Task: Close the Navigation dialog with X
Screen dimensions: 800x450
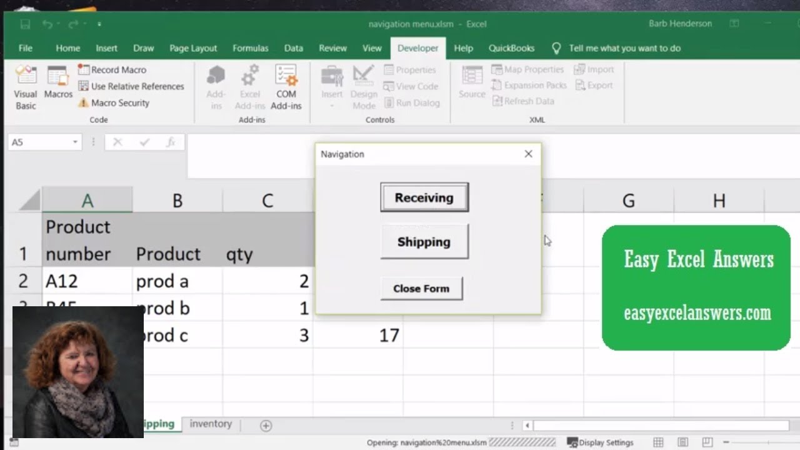Action: [x=529, y=154]
